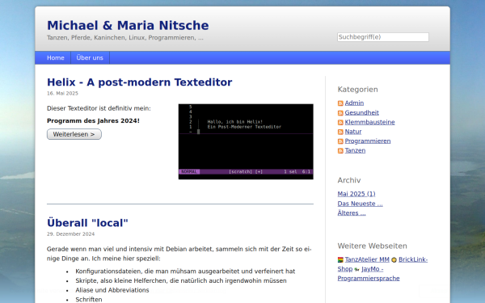Focus the Suchbegriff(e) search field
485x303 pixels.
(383, 37)
